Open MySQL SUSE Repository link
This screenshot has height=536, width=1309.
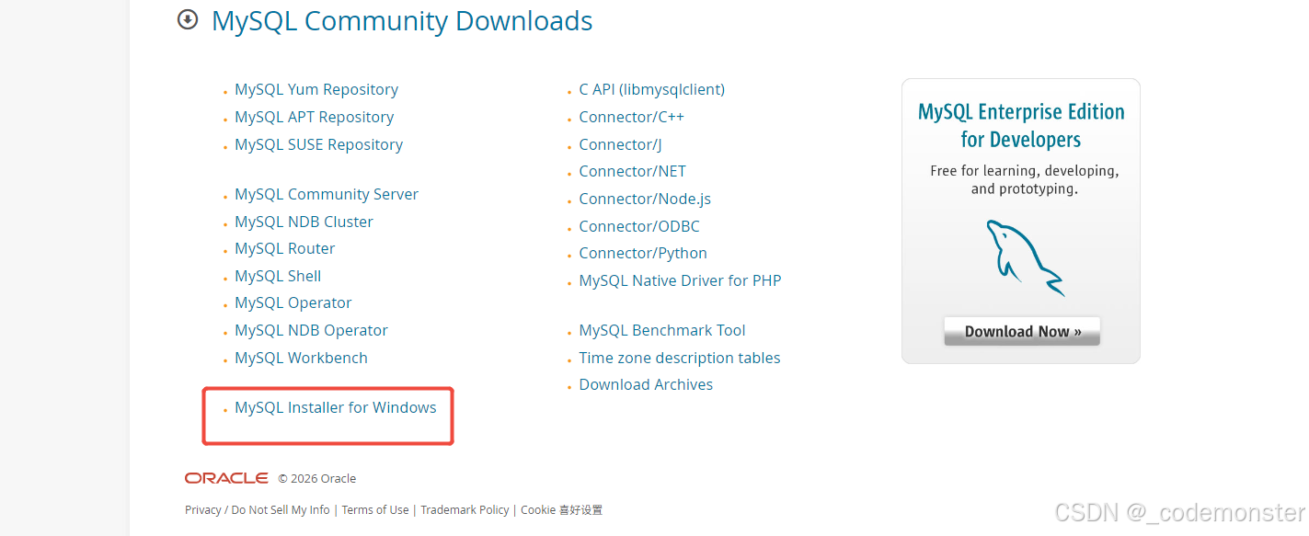pyautogui.click(x=318, y=144)
